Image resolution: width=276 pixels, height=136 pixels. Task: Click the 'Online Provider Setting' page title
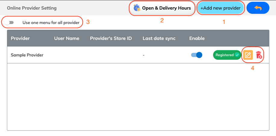[x=32, y=8]
